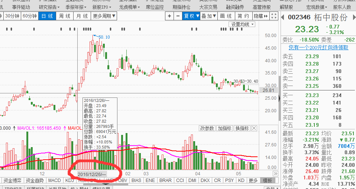Switch to the CR indicator tab
The height and width of the screenshot is (189, 356).
[217, 180]
